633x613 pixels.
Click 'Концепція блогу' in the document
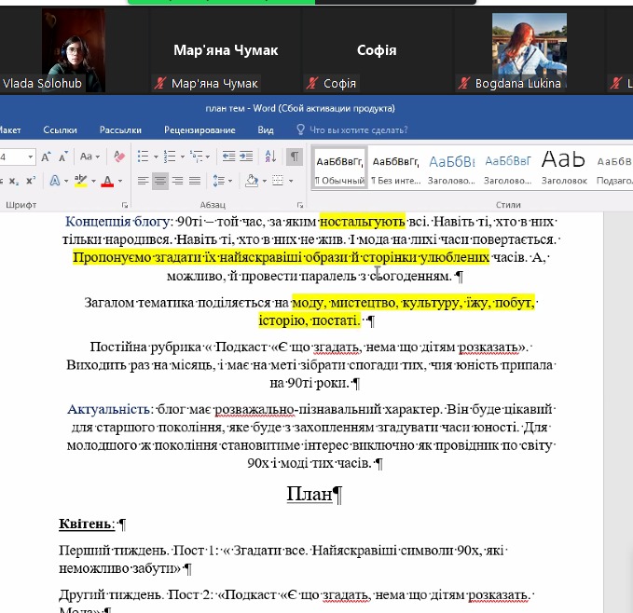click(117, 222)
